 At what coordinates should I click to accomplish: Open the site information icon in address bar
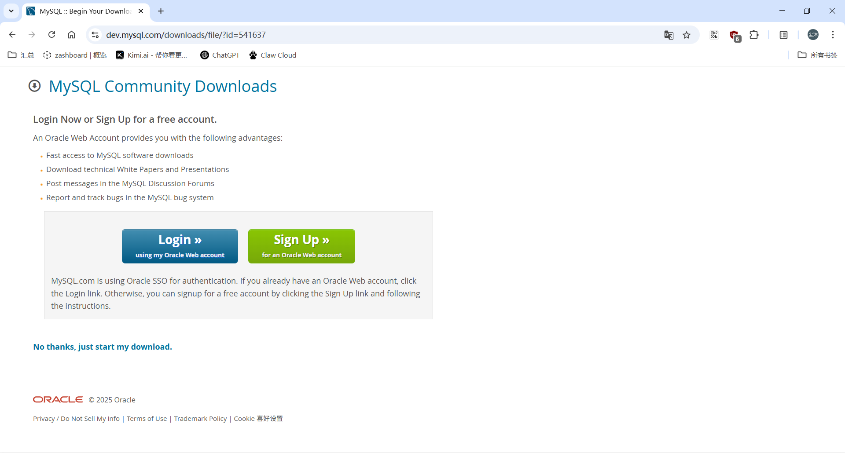(x=95, y=35)
